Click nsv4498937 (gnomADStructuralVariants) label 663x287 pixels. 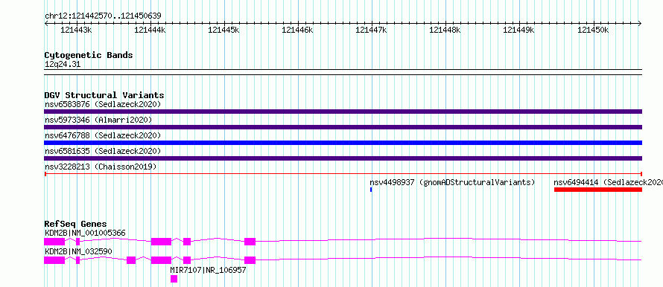[452, 182]
